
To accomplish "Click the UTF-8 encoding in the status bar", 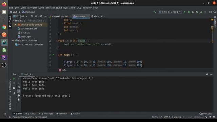I will (x=167, y=117).
